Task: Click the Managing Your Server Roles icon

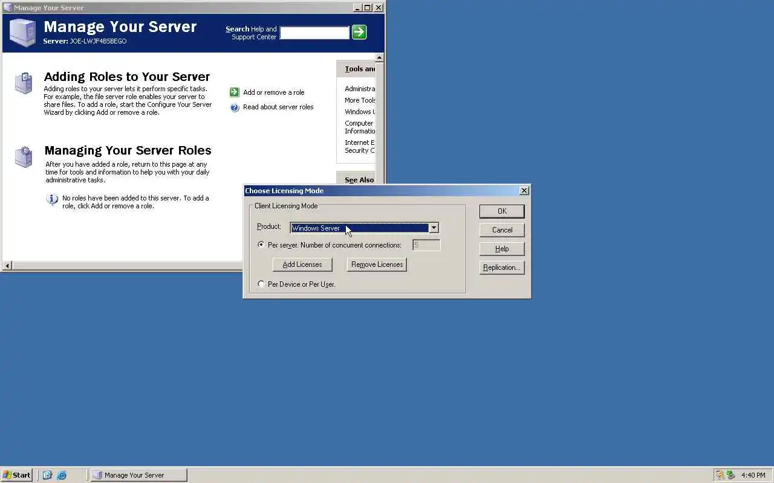Action: 24,156
